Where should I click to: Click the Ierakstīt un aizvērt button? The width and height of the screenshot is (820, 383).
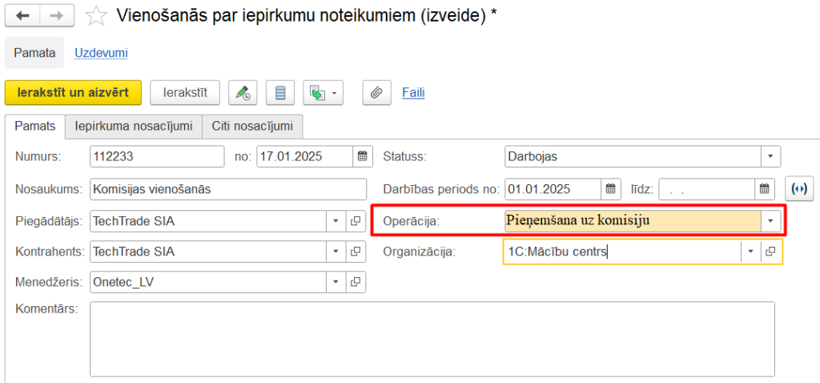[x=73, y=93]
